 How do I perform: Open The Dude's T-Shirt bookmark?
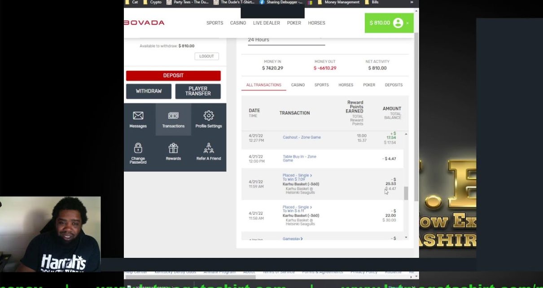tap(234, 2)
